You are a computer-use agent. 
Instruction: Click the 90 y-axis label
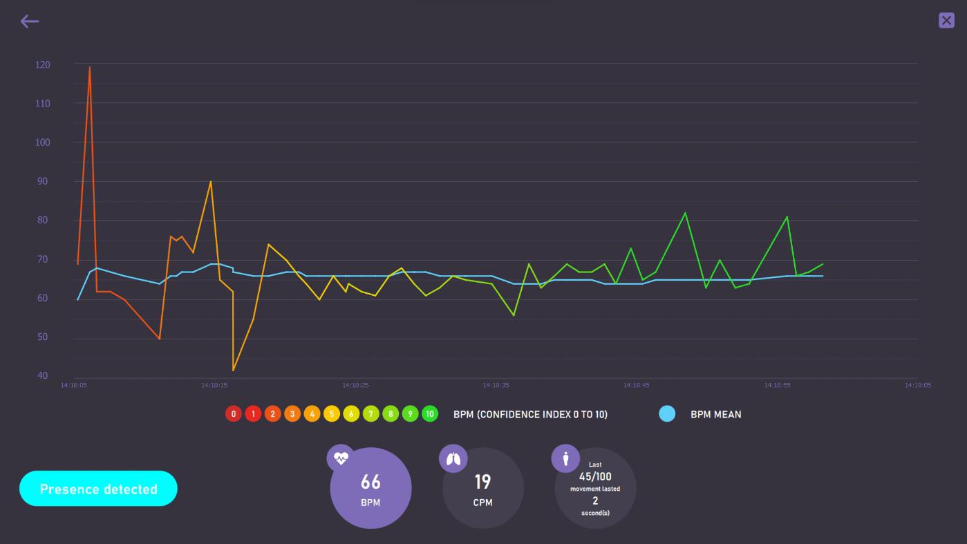click(43, 181)
